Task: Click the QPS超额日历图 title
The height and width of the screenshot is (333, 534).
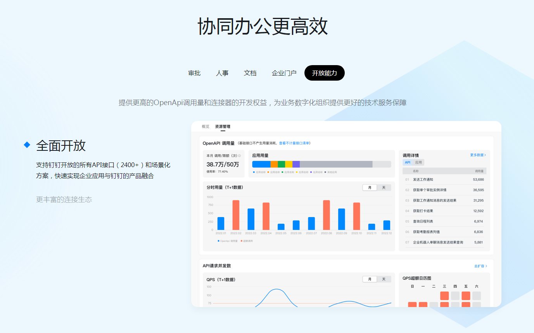Action: (x=416, y=278)
